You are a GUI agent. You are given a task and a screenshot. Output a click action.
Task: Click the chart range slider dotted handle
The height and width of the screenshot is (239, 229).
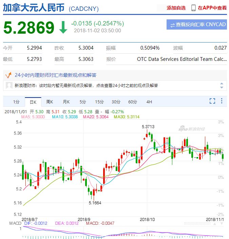(197, 224)
